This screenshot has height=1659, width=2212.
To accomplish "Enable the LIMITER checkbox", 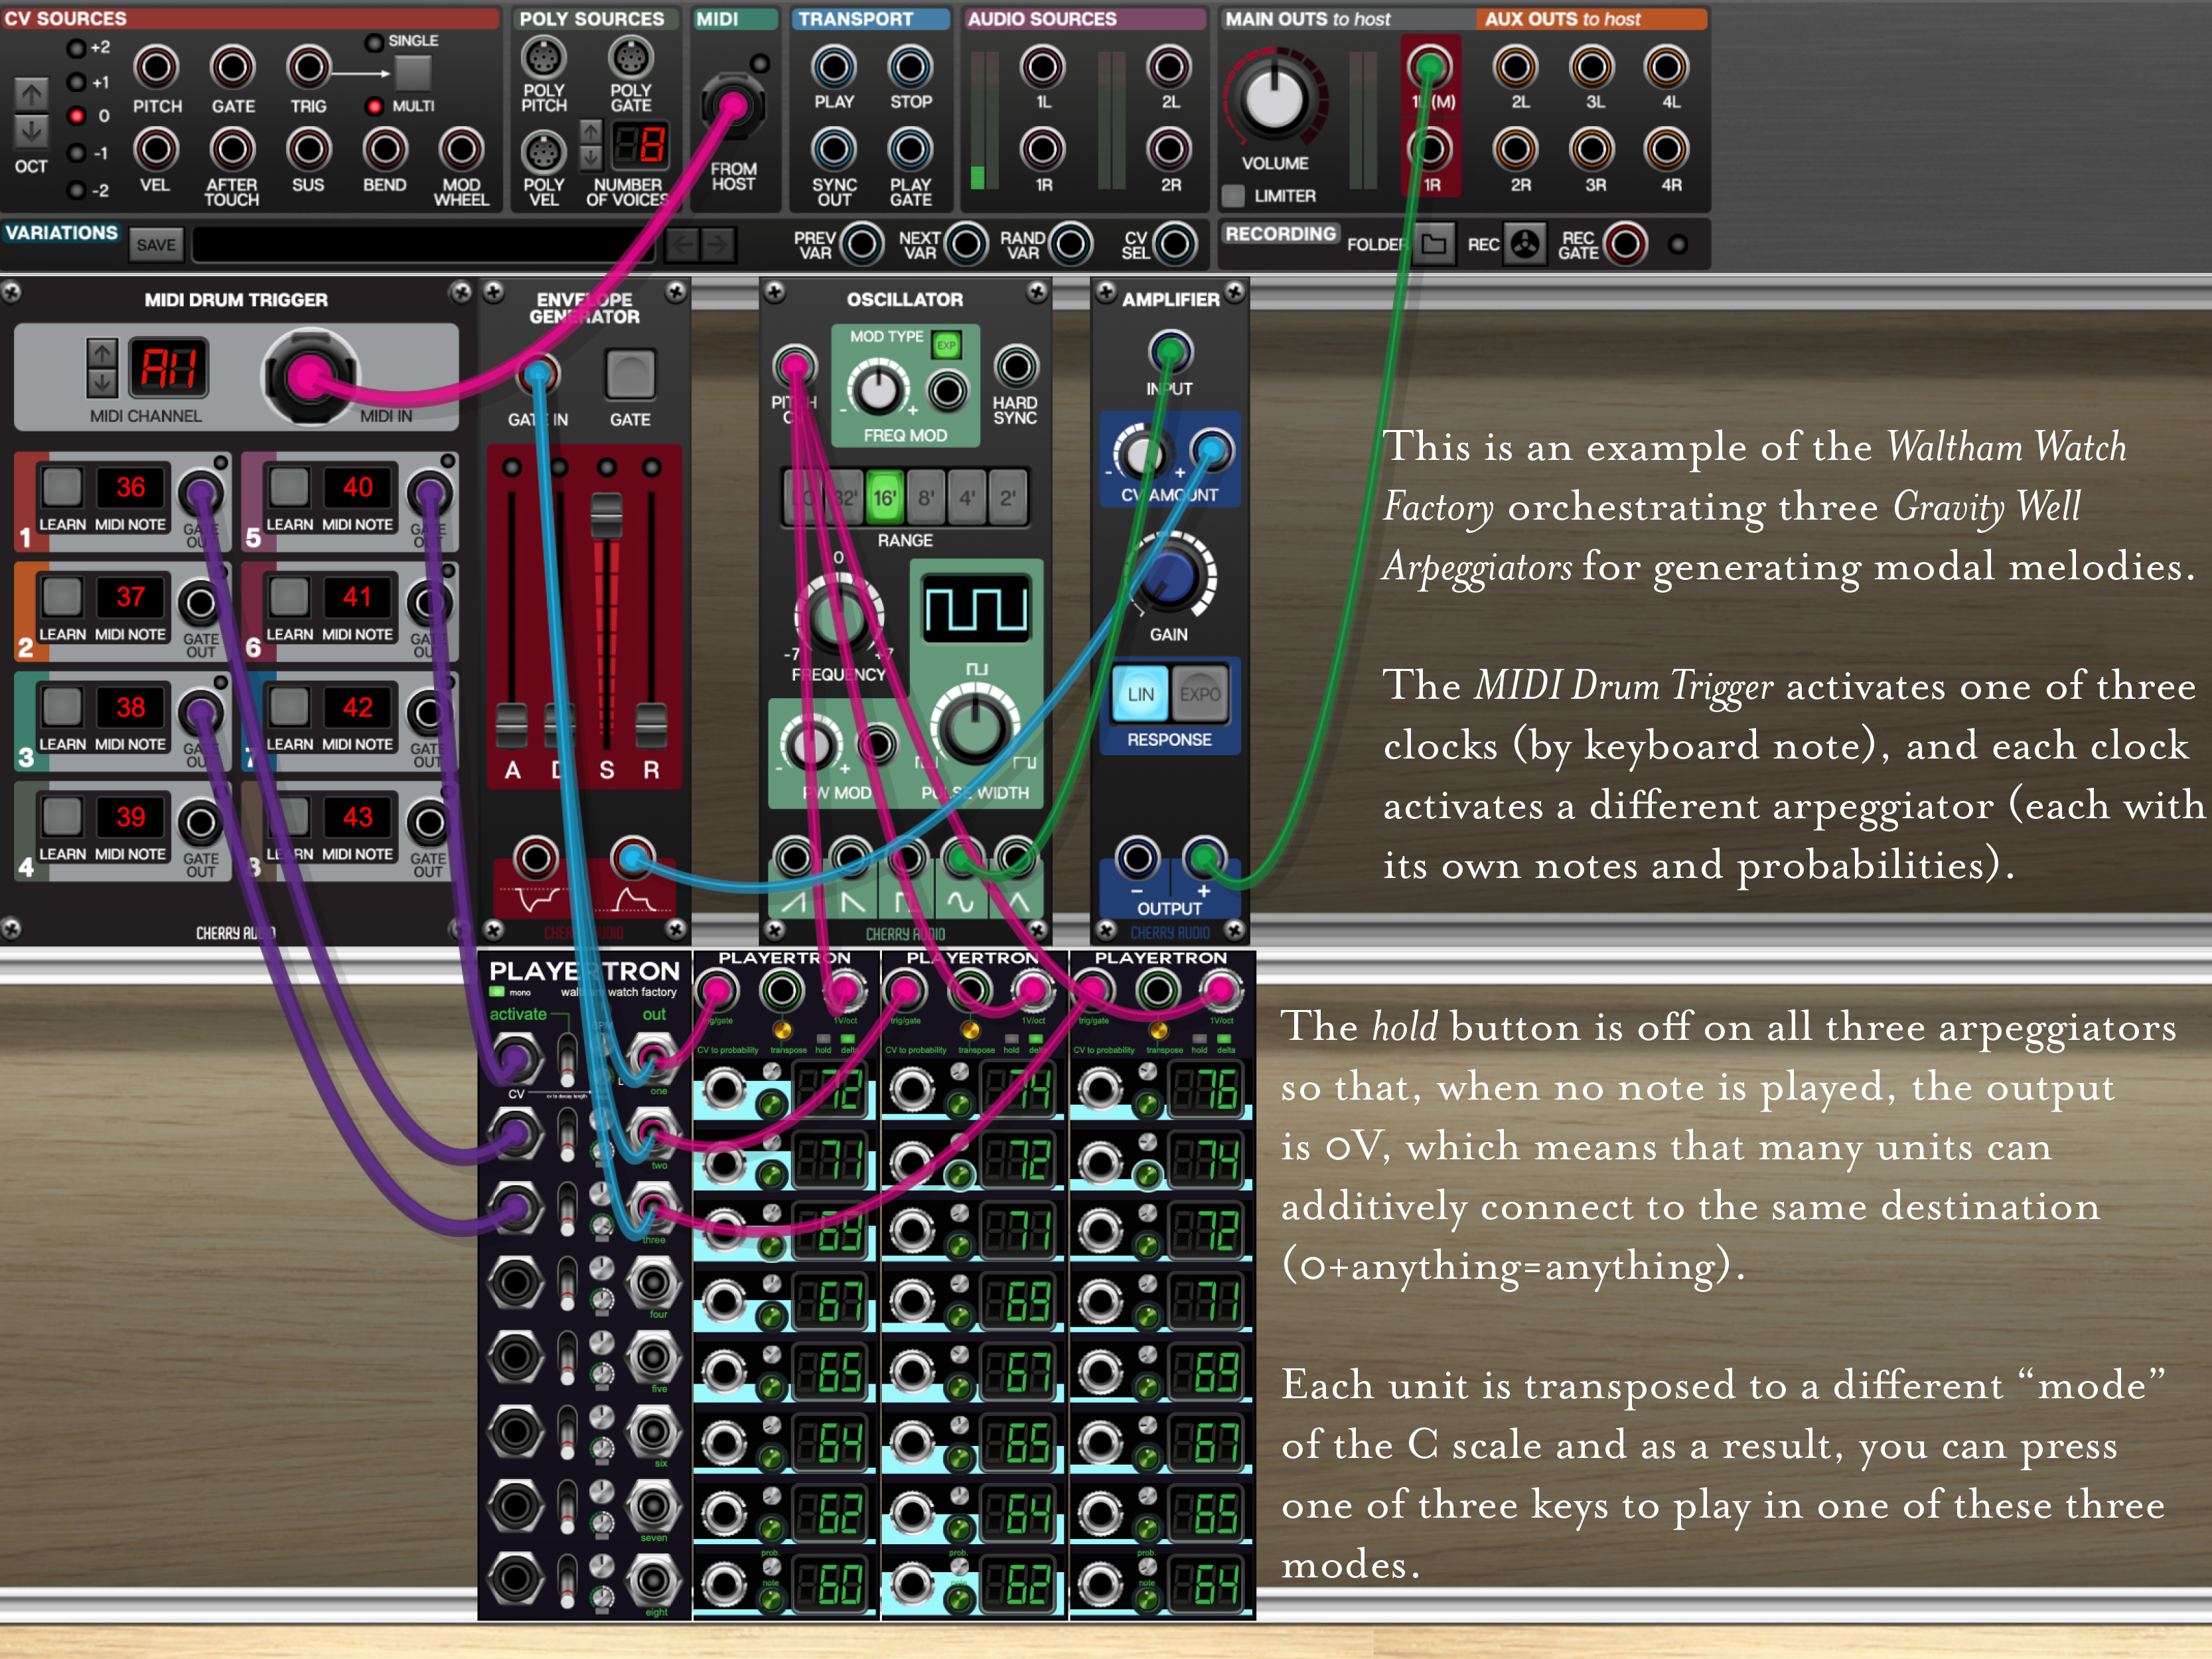I will point(1234,196).
